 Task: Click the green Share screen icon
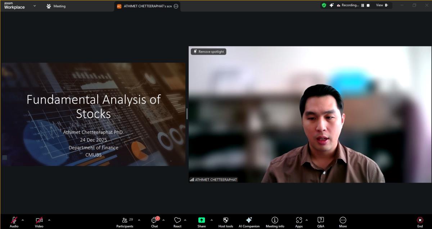click(x=202, y=220)
